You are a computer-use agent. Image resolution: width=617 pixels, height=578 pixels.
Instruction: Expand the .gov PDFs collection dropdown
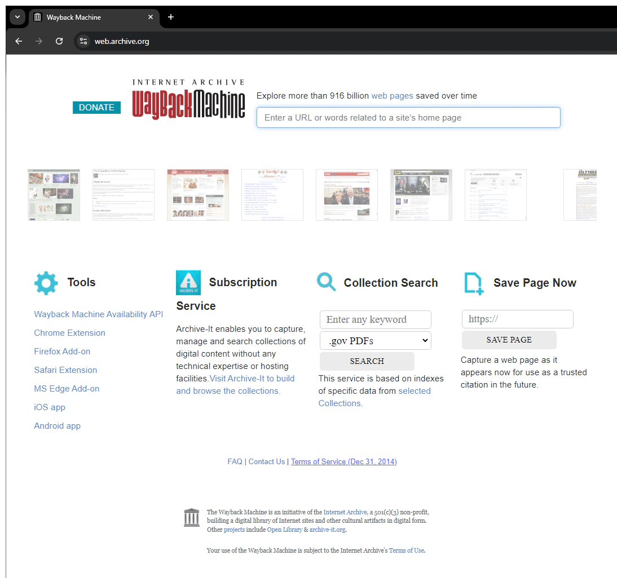[376, 341]
